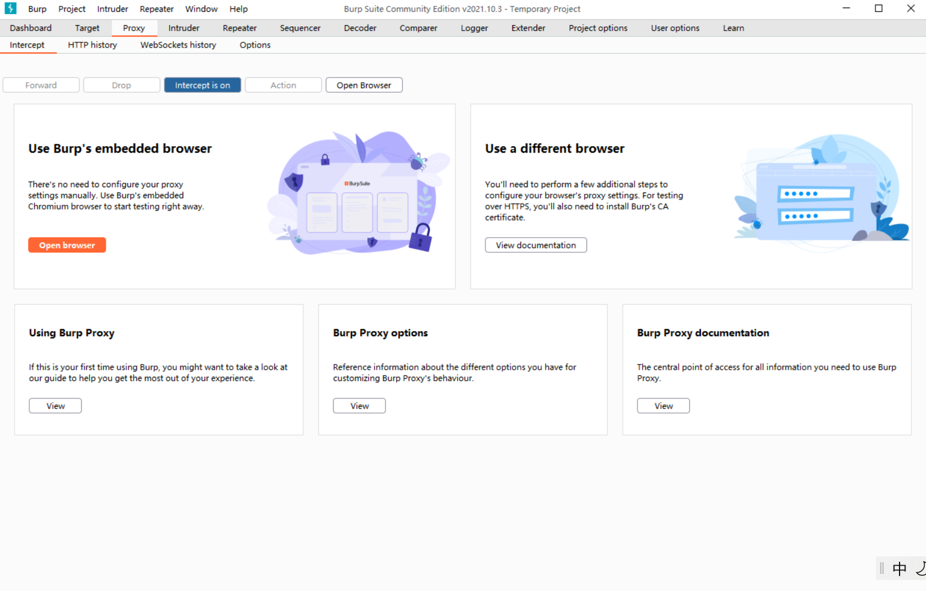Switch to the Intruder tab
The image size is (926, 591).
point(184,28)
